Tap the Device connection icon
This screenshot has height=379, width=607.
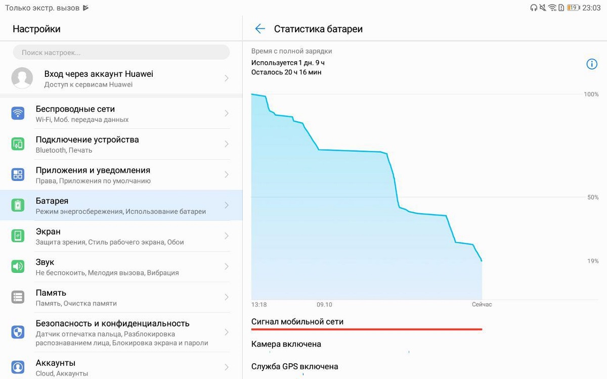(x=18, y=144)
